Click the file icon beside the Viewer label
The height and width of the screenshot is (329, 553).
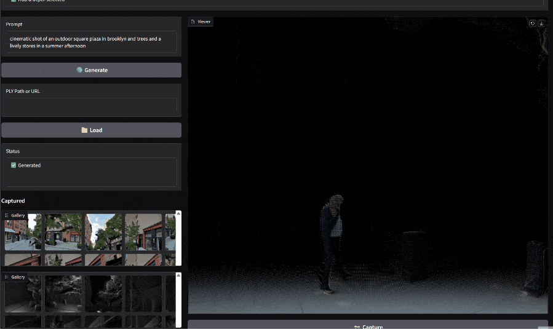click(x=193, y=22)
